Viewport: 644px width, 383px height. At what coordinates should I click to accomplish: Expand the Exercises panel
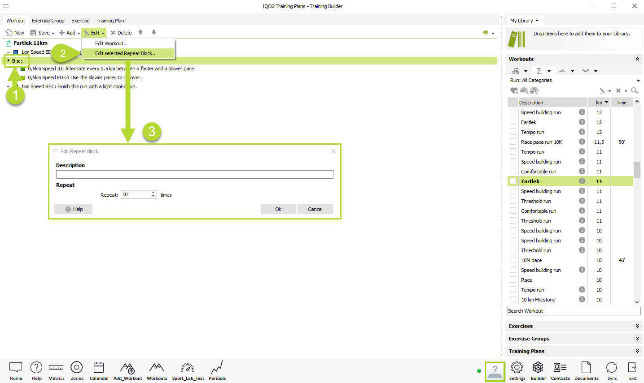point(637,326)
